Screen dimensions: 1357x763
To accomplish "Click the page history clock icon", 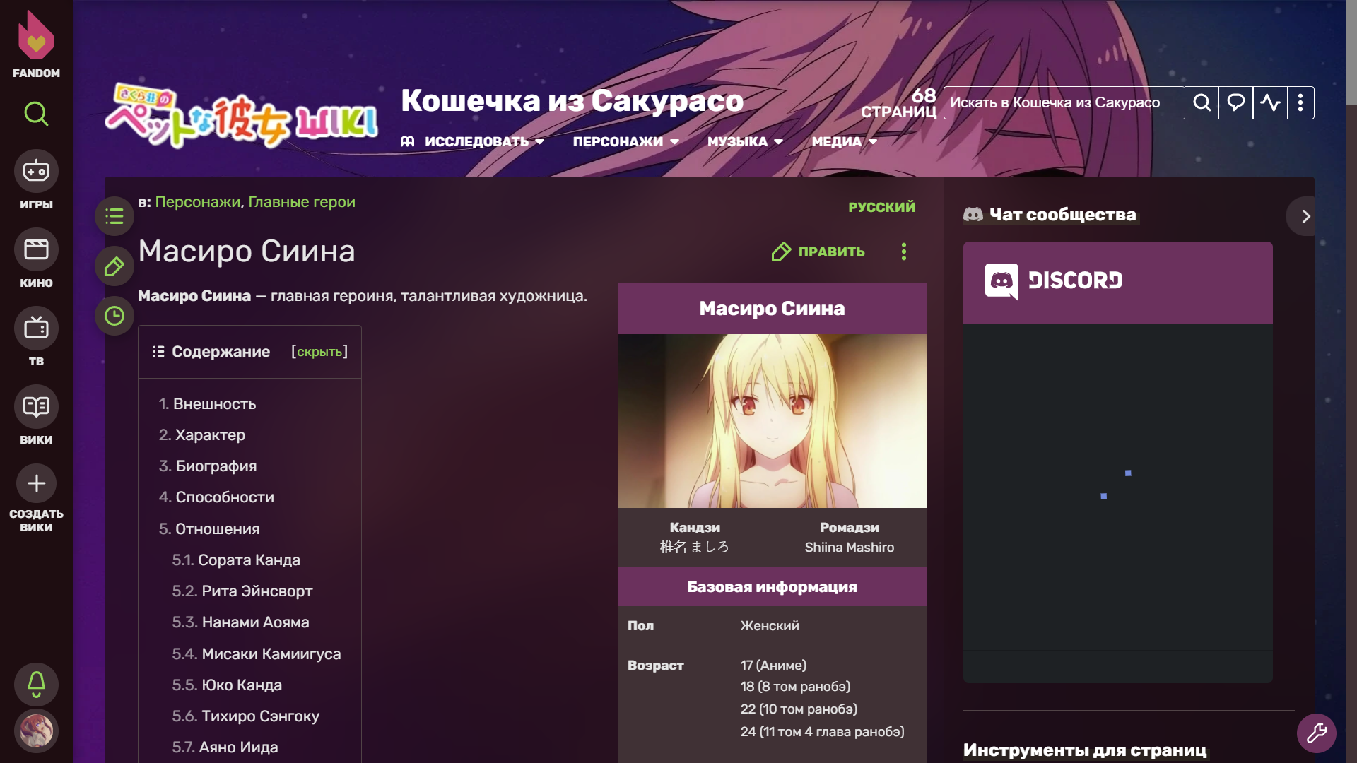I will [114, 316].
